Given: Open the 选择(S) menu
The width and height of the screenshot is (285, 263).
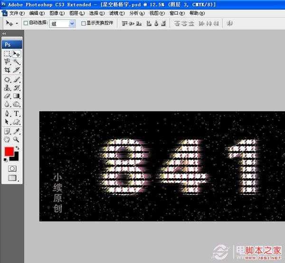Looking at the screenshot, I should pyautogui.click(x=97, y=13).
